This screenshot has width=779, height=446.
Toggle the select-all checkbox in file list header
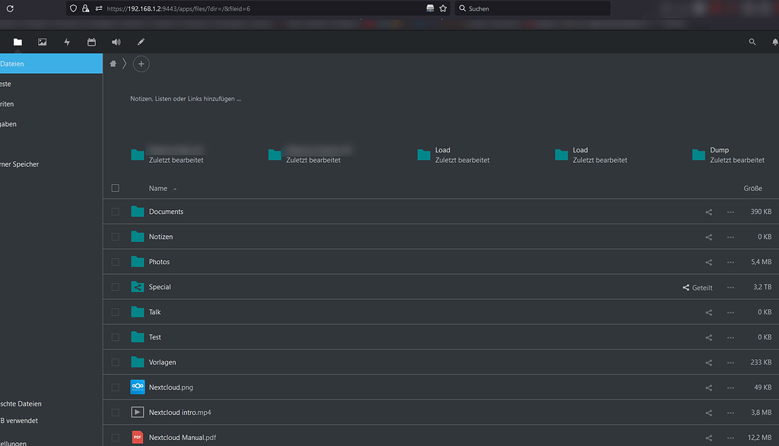[x=116, y=188]
